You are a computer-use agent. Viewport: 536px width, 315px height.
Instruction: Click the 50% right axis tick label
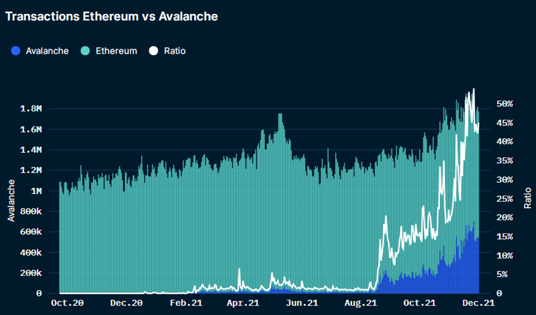point(505,104)
